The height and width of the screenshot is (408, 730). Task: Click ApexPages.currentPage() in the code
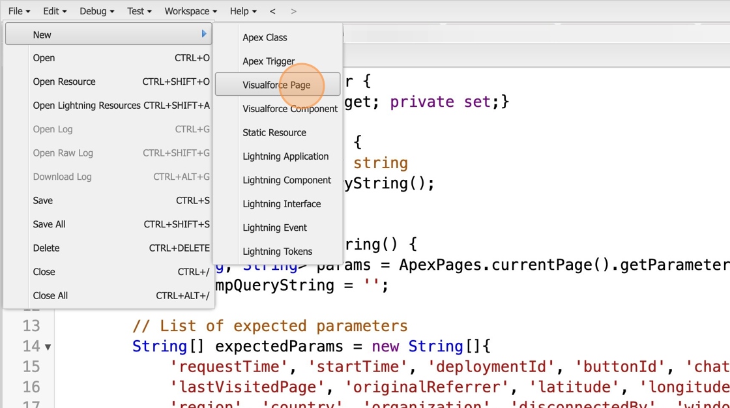coord(504,265)
